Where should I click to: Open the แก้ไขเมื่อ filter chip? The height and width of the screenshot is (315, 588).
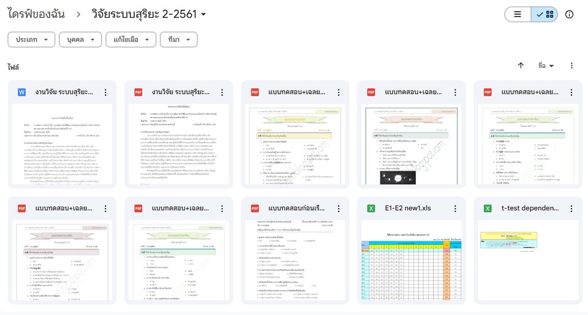131,40
